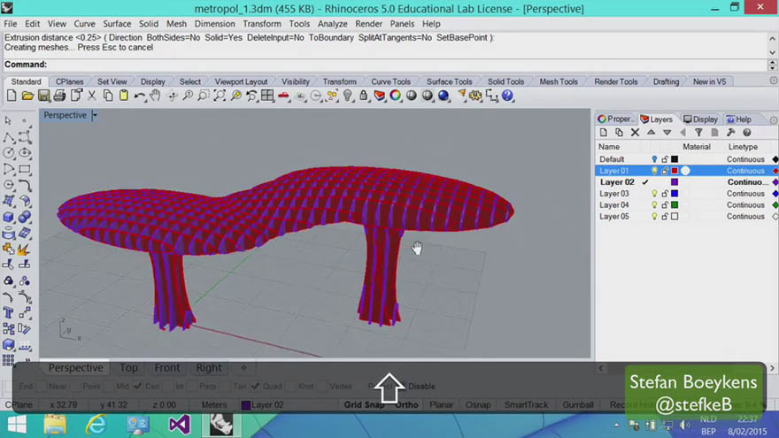Click the Print icon in the toolbar
Image resolution: width=779 pixels, height=438 pixels.
(59, 96)
